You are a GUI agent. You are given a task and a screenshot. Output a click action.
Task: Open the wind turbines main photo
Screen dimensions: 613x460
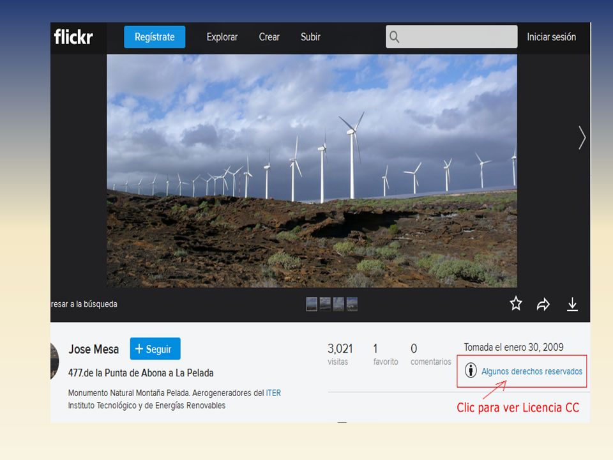click(x=312, y=171)
